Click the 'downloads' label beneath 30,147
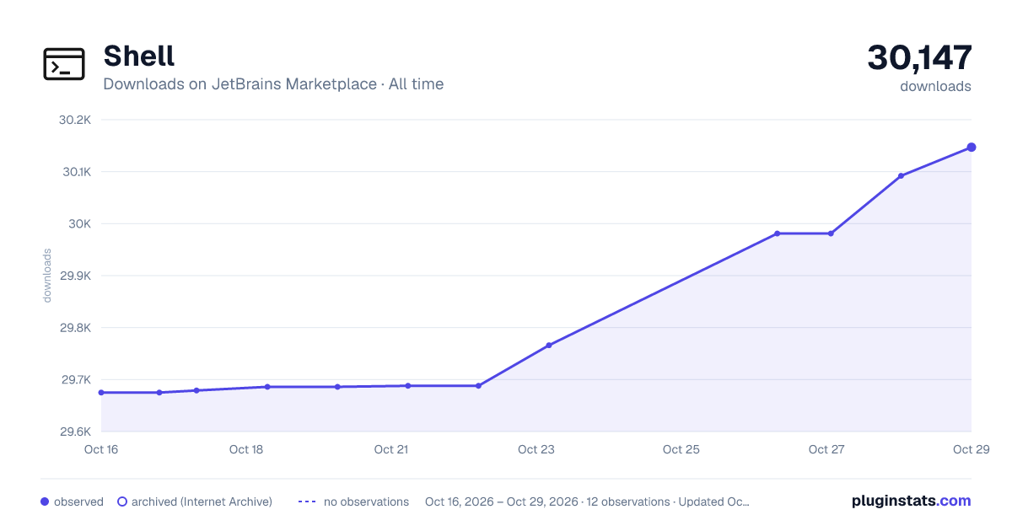The image size is (1012, 531). 935,86
